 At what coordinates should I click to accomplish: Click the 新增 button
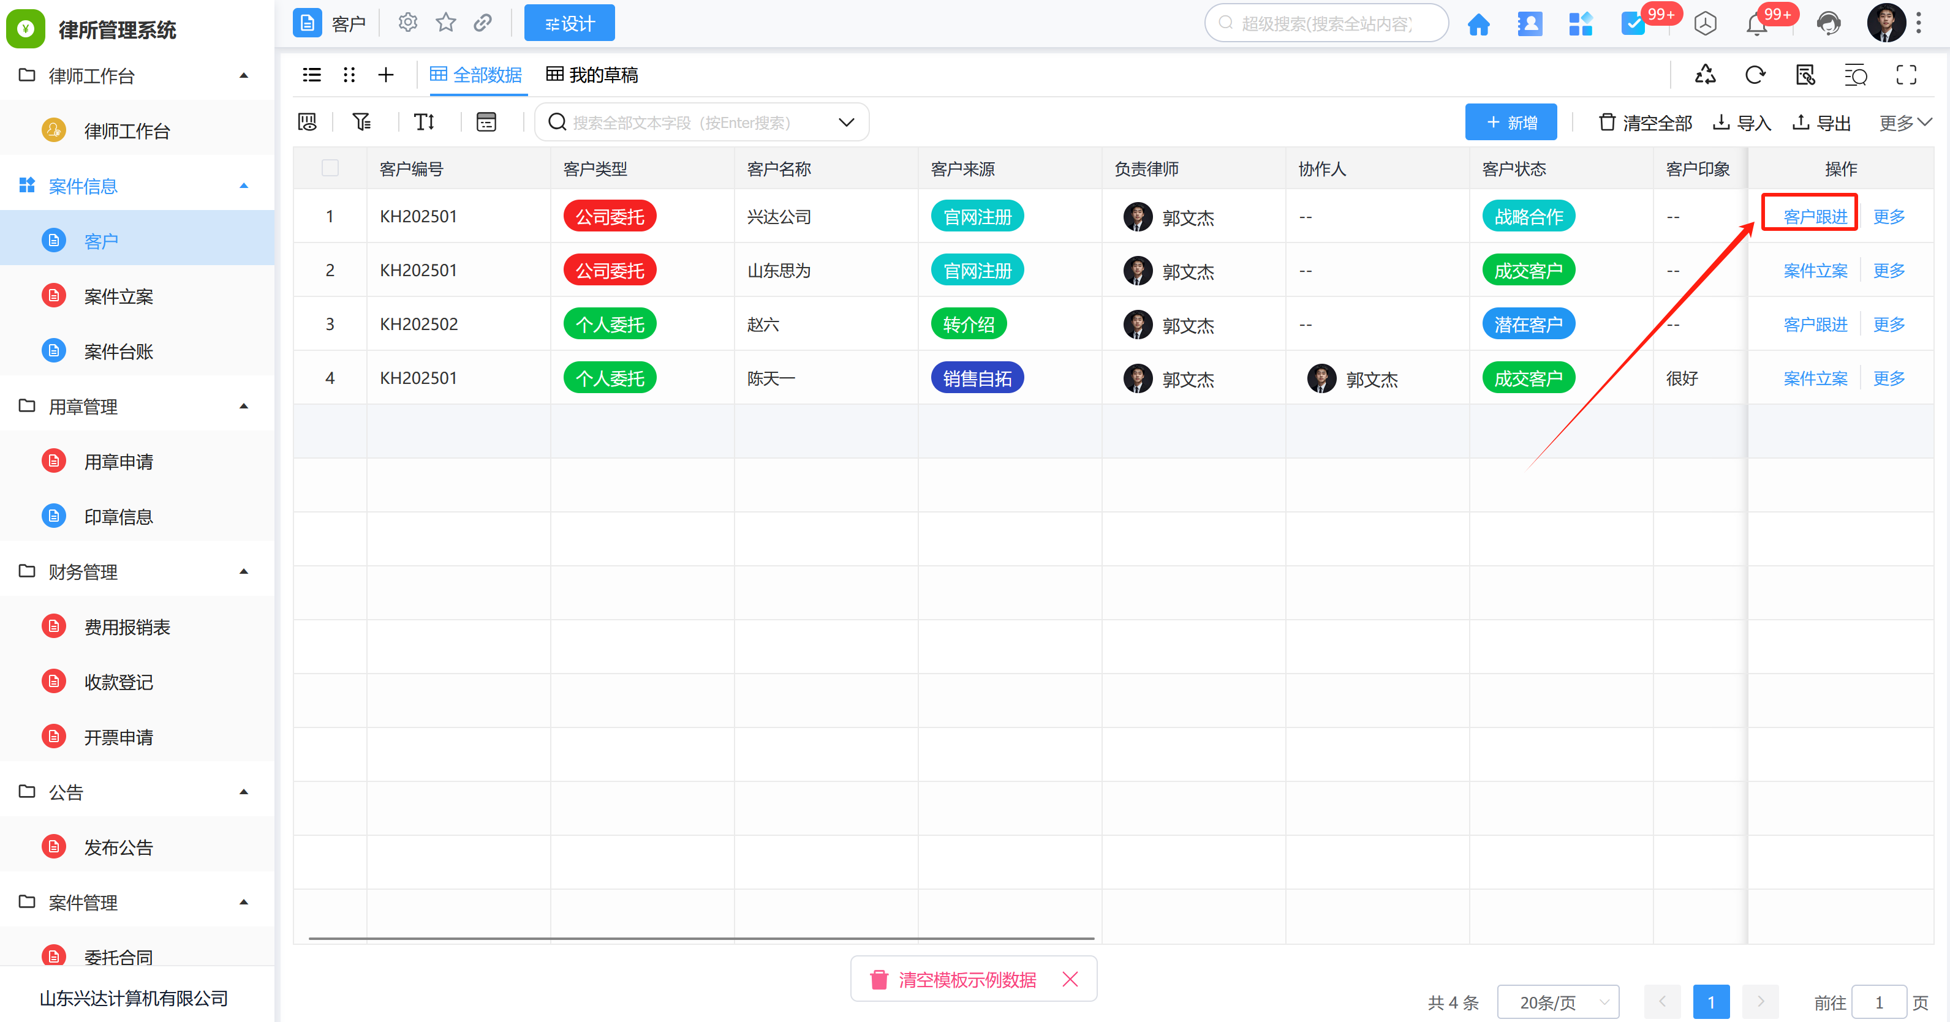(1510, 122)
